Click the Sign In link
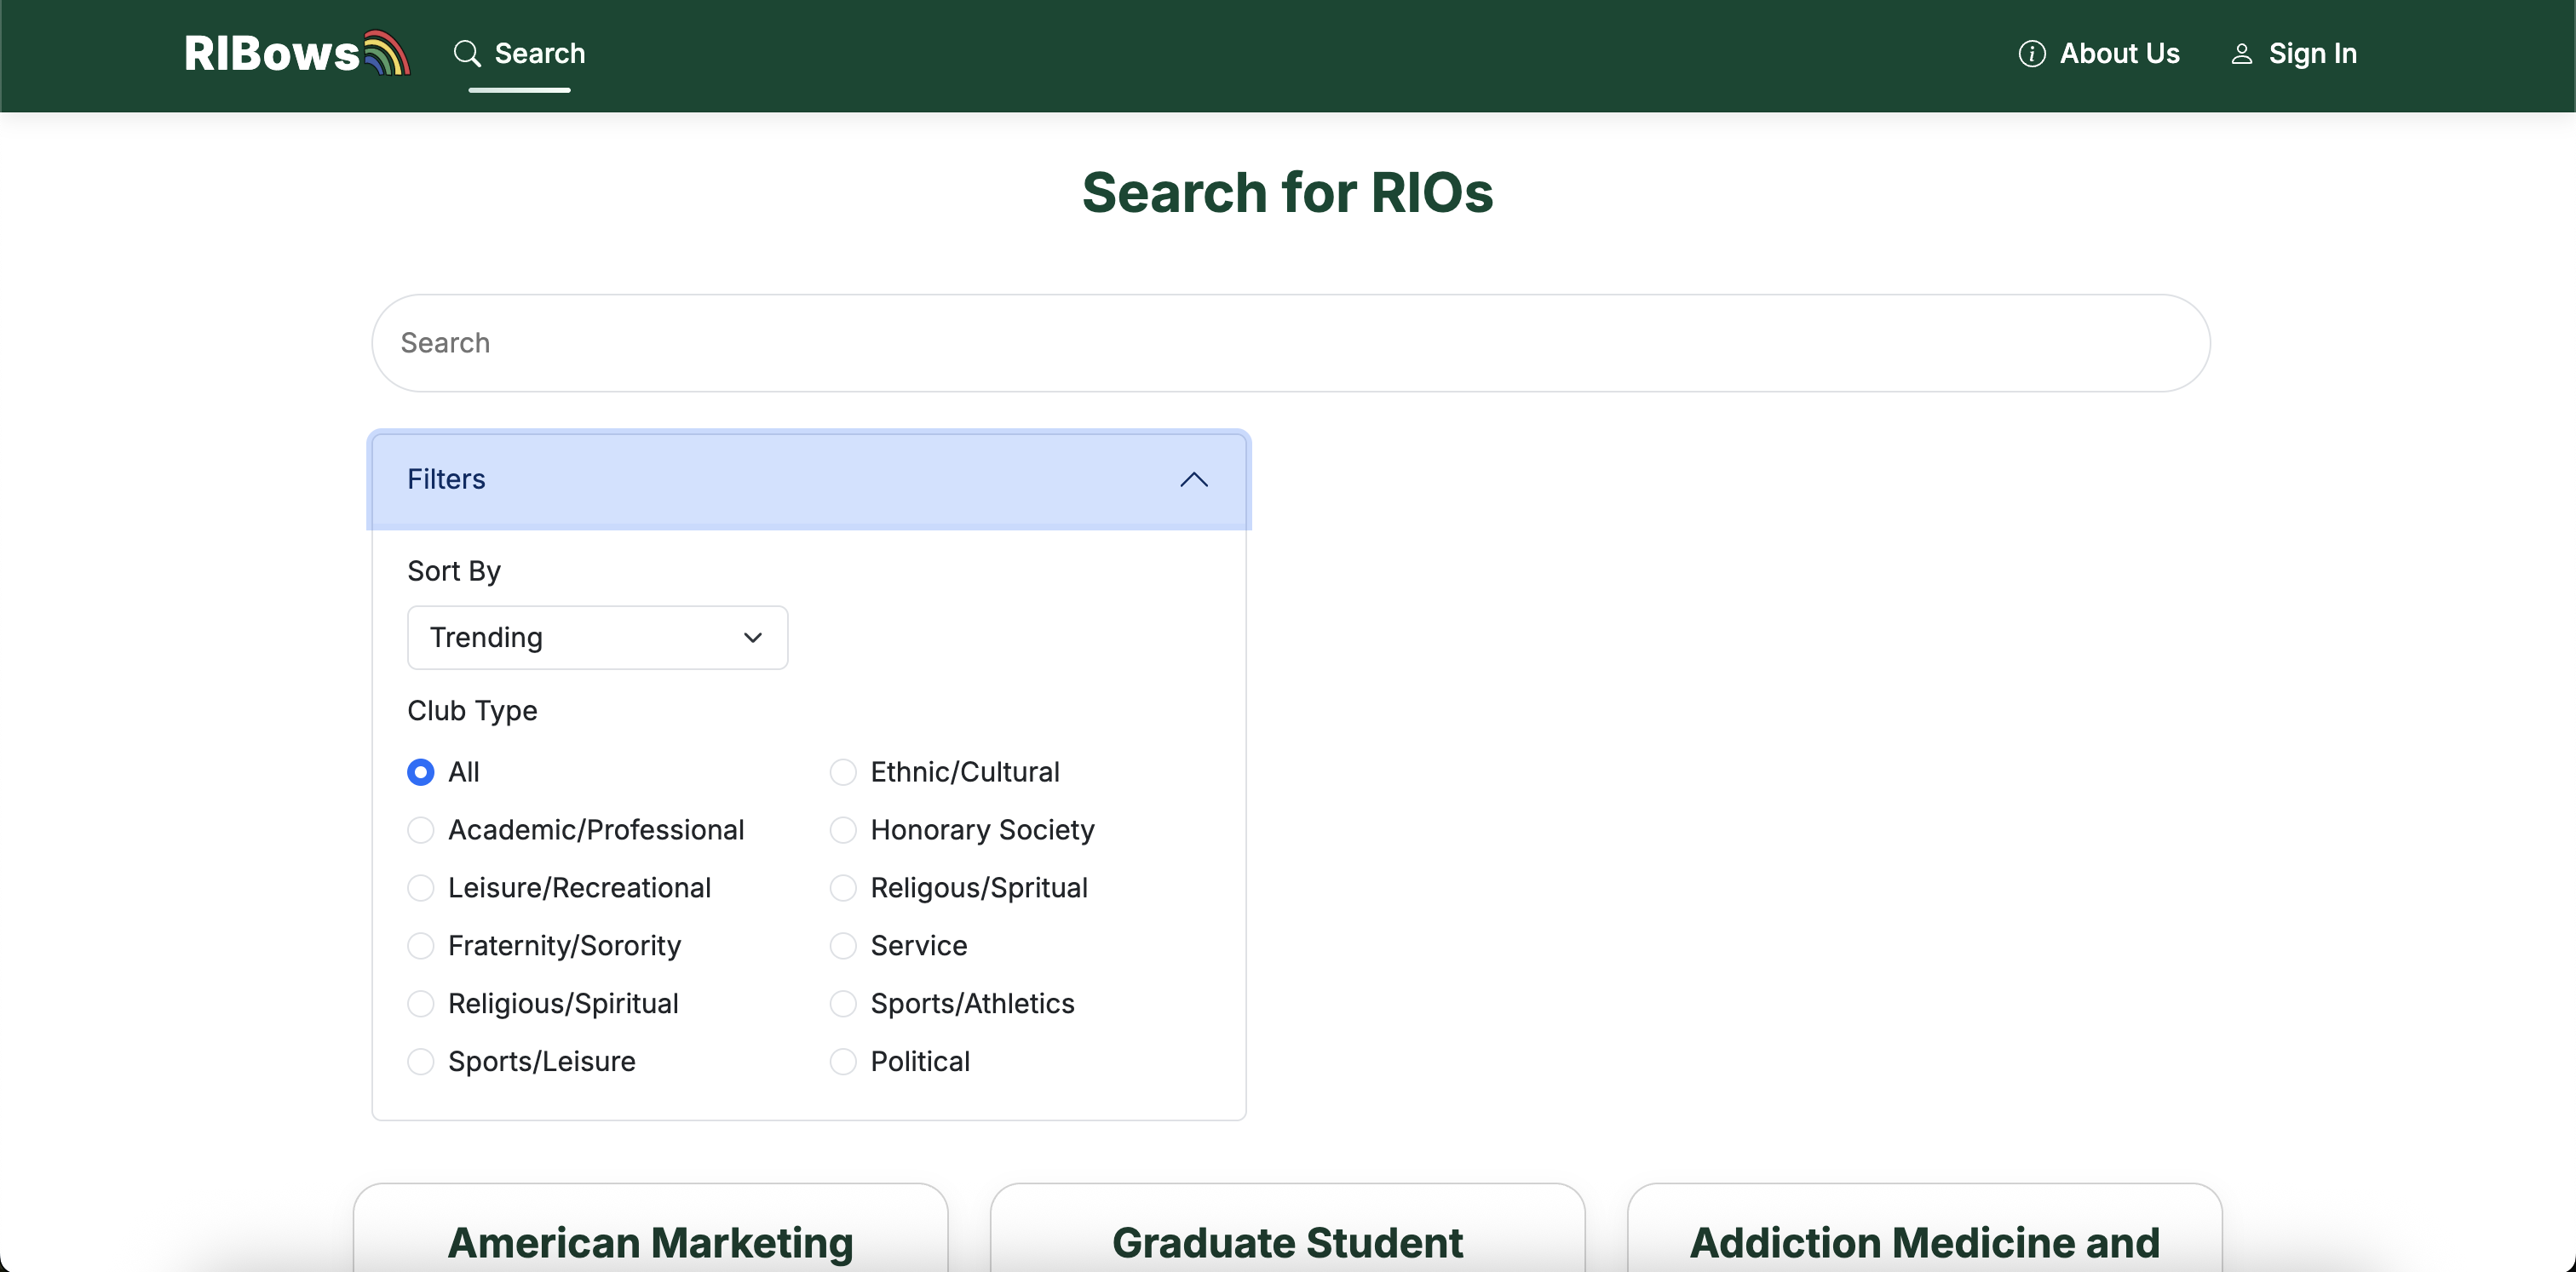Image resolution: width=2576 pixels, height=1272 pixels. 2312,54
